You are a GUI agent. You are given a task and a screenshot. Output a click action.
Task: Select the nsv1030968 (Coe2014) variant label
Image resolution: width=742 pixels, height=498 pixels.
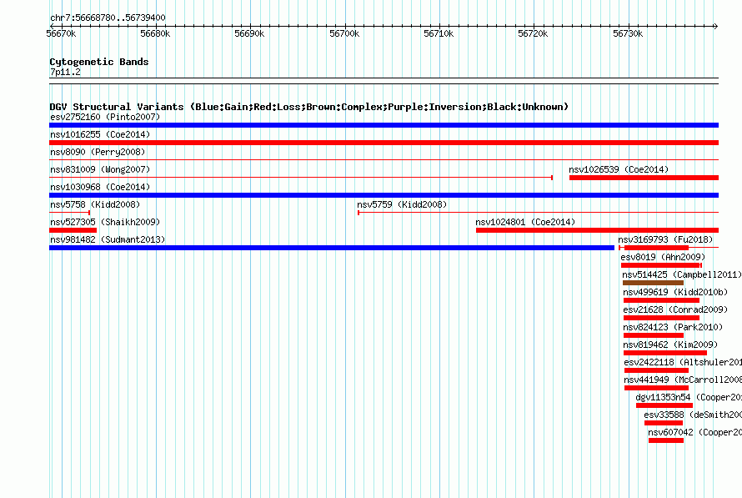100,187
